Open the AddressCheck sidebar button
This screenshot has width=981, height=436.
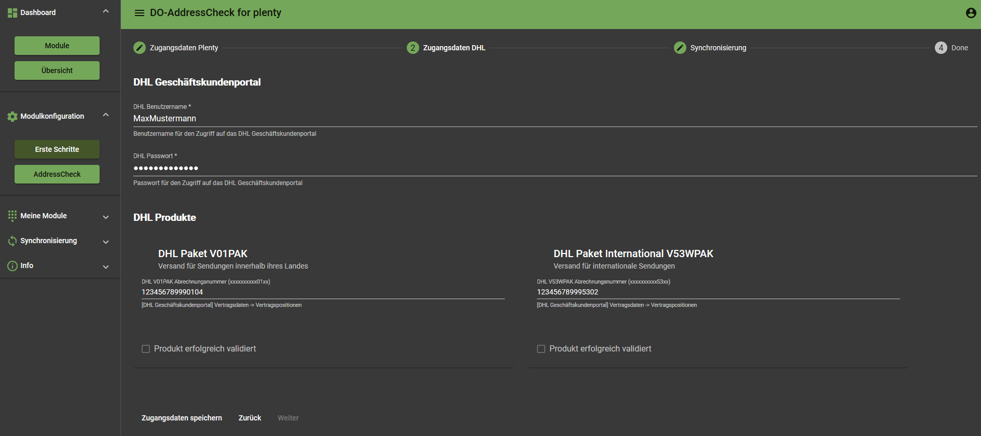(57, 174)
